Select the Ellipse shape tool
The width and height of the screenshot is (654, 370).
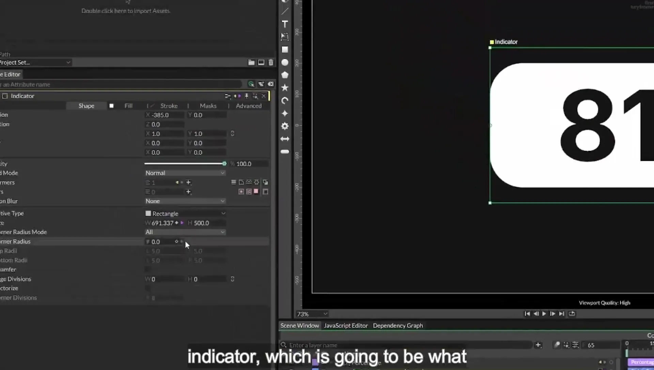click(x=285, y=63)
